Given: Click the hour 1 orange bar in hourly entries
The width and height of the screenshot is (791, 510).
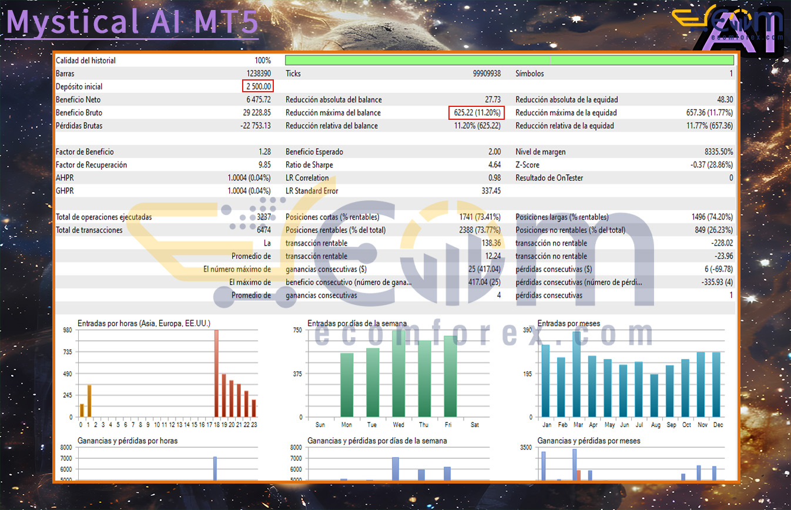Looking at the screenshot, I should [89, 401].
